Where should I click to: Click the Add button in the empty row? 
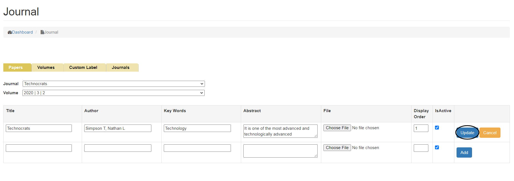(x=464, y=153)
